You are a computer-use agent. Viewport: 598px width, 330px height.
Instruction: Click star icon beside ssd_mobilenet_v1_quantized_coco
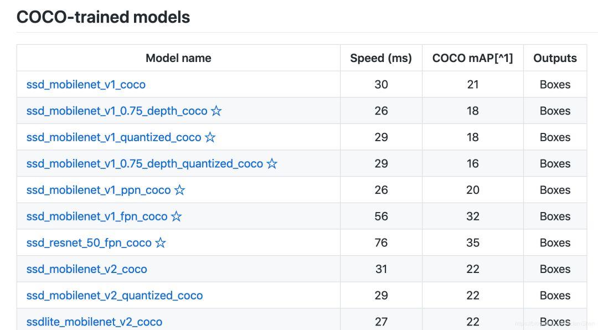coord(210,137)
